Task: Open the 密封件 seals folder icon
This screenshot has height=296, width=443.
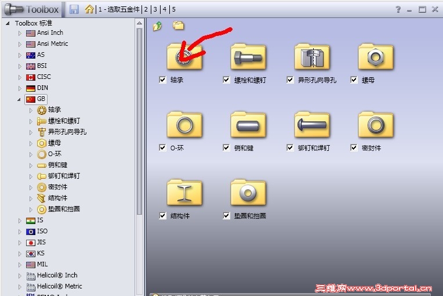Action: (376, 125)
